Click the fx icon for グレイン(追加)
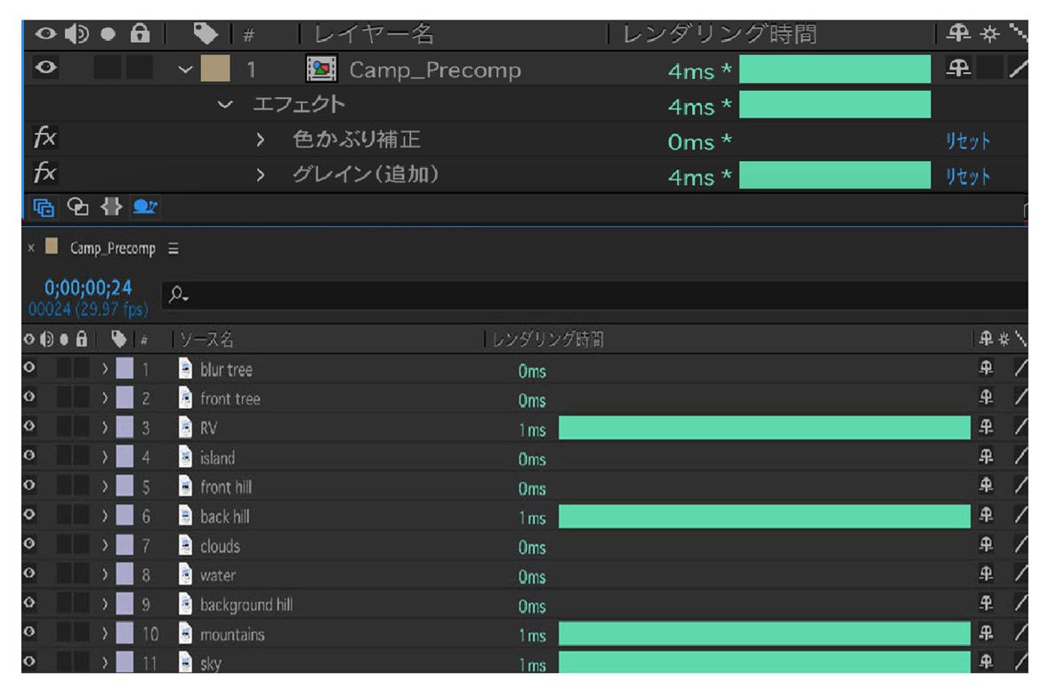The image size is (1048, 699). point(44,174)
